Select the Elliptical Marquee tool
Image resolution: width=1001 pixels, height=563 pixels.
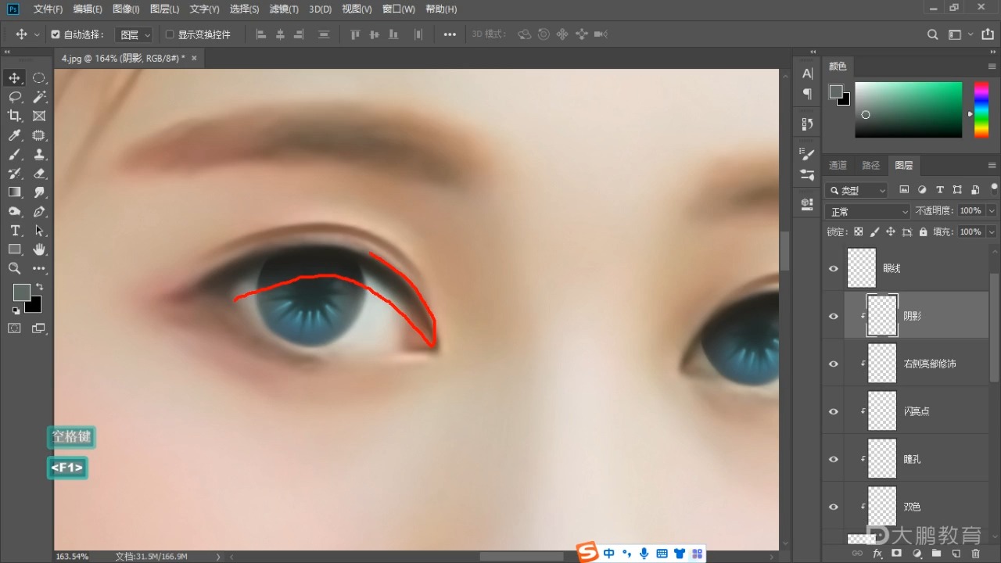(39, 78)
